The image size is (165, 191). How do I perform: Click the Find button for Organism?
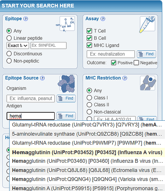[66, 99]
